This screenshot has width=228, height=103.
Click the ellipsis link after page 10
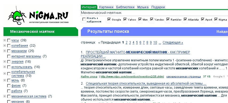coord(160,42)
